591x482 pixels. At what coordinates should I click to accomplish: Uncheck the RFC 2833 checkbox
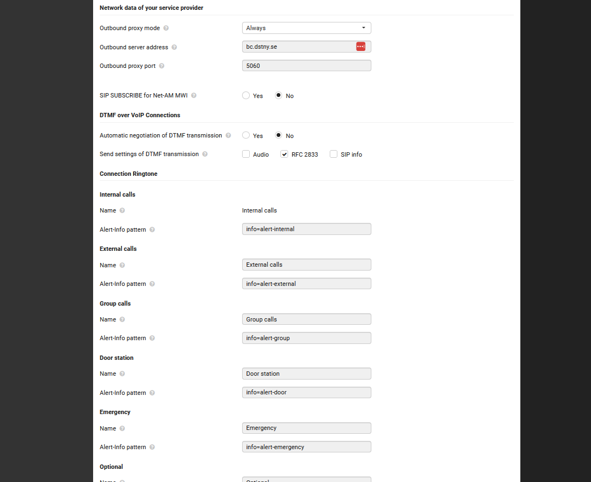(284, 154)
